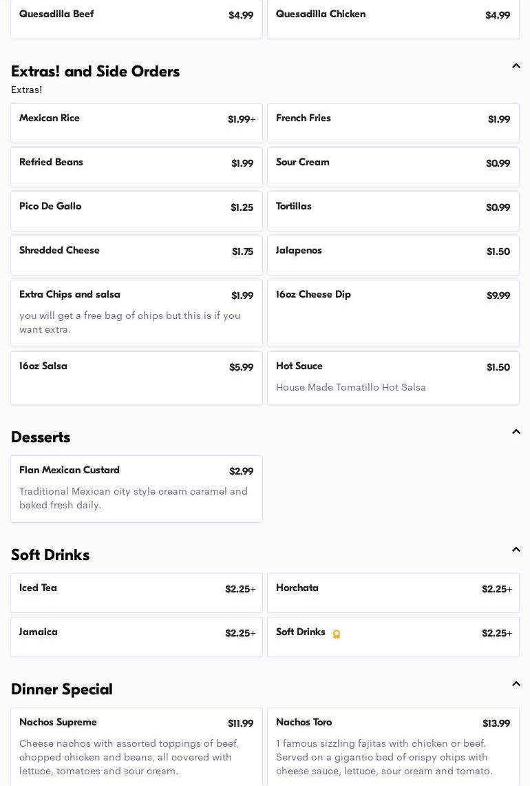Open the Refried Beans item

[136, 167]
